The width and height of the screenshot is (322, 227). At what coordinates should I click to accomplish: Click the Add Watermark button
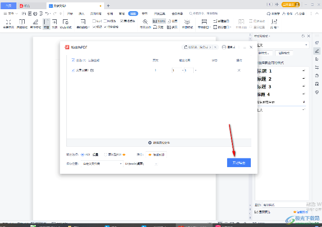tap(156, 155)
